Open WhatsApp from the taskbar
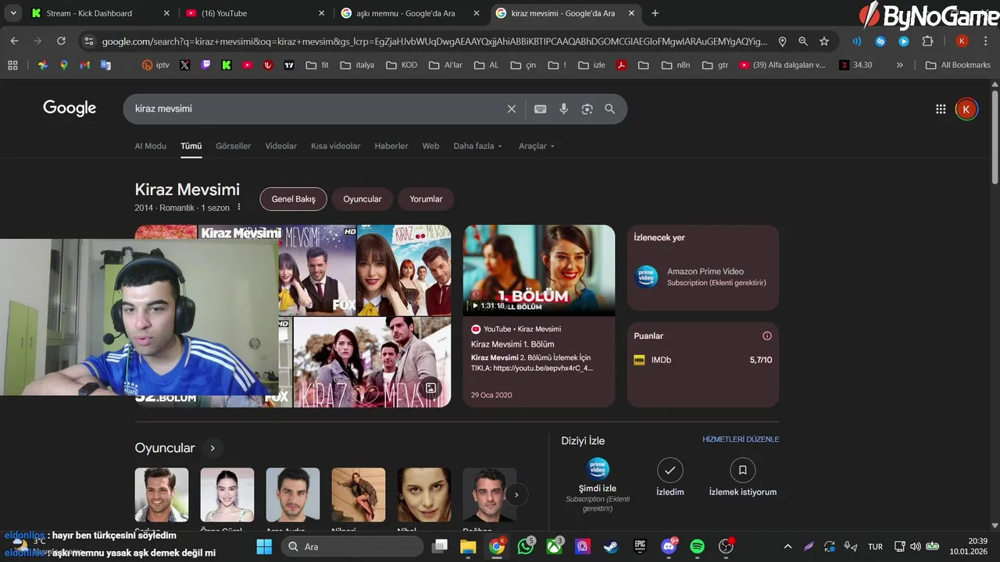Viewport: 1000px width, 562px height. pyautogui.click(x=526, y=546)
